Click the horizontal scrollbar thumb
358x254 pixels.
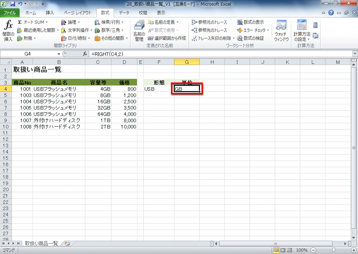[275, 244]
